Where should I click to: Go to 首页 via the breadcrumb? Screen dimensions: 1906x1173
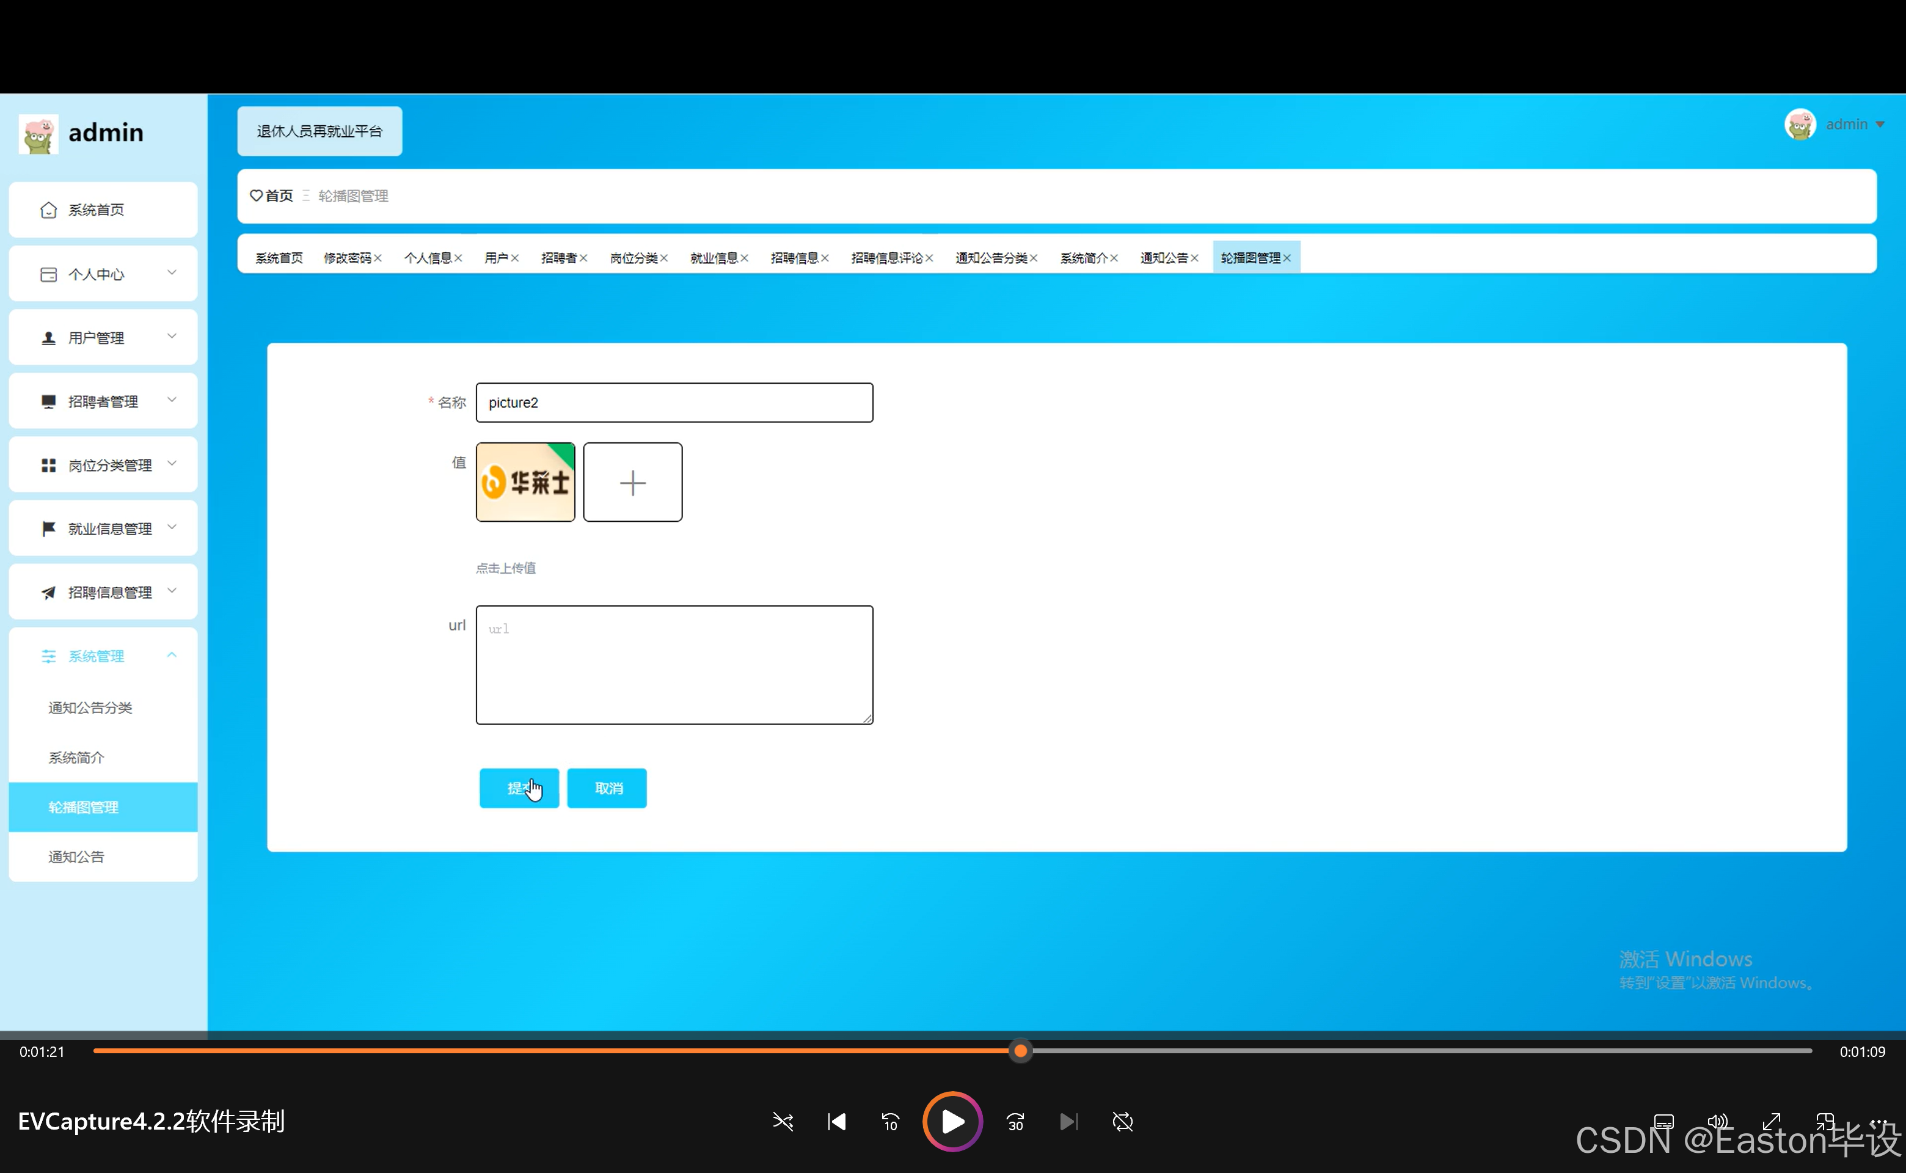(279, 195)
